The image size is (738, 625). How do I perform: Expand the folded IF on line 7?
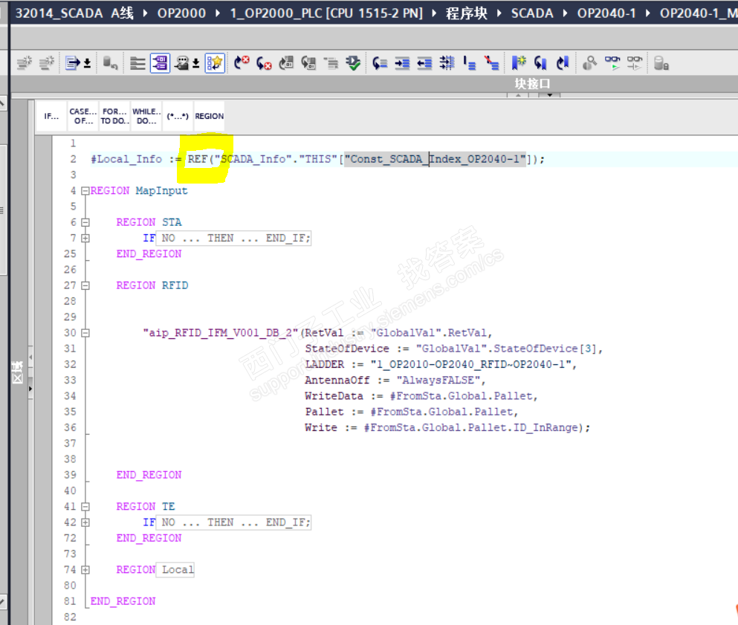pyautogui.click(x=85, y=238)
